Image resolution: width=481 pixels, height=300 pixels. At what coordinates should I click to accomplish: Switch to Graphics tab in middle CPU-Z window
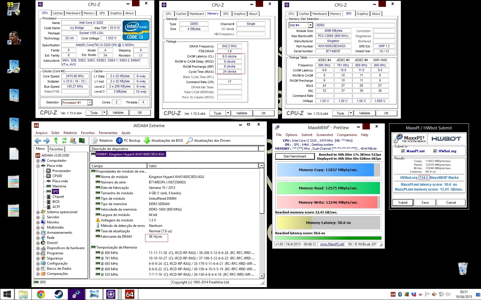(239, 14)
